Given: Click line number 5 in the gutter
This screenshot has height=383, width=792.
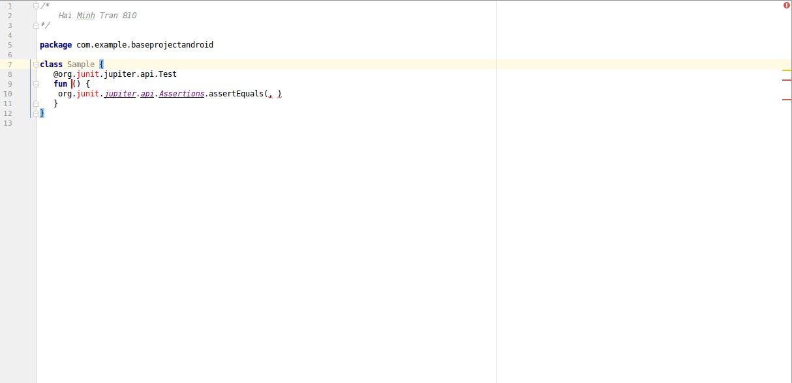Looking at the screenshot, I should 10,45.
